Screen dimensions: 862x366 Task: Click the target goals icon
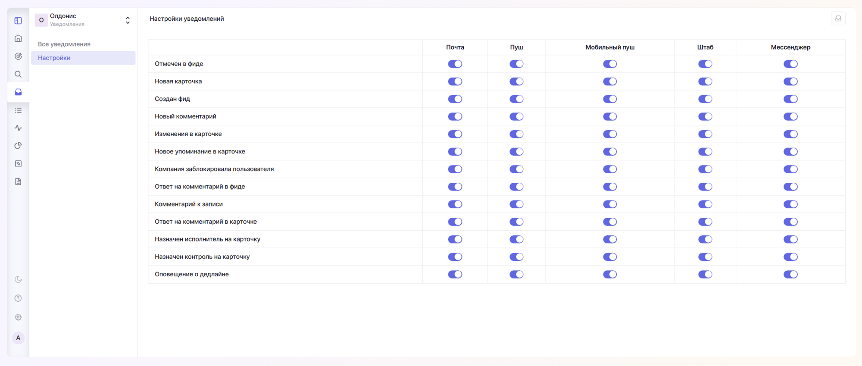click(x=18, y=56)
